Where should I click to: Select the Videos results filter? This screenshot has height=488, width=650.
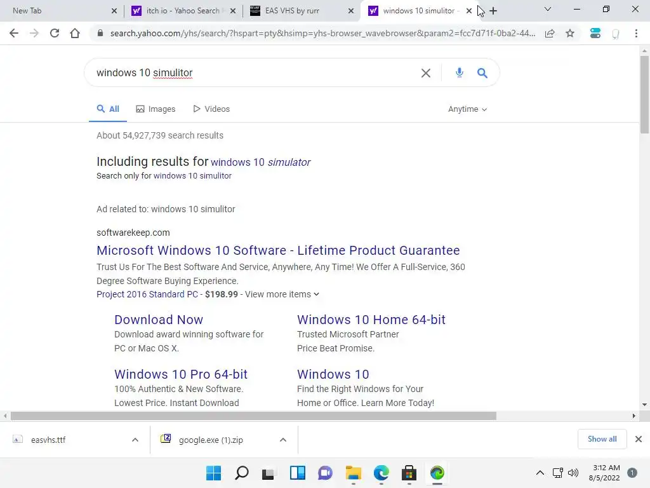click(x=211, y=109)
